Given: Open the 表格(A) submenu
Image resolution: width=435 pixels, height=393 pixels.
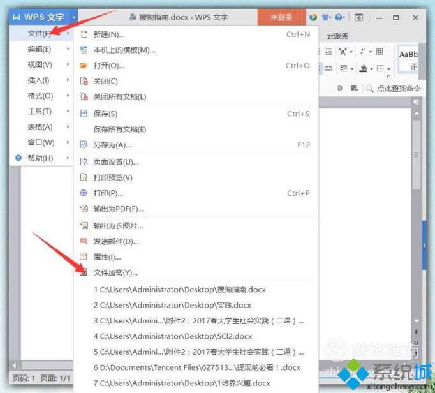Looking at the screenshot, I should tap(41, 127).
